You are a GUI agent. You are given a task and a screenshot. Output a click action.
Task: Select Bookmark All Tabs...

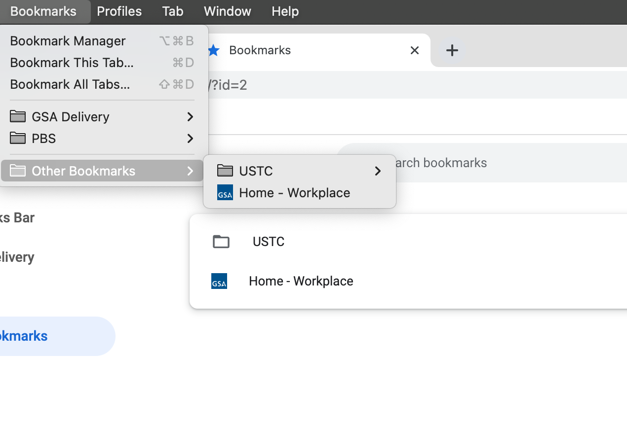click(x=69, y=84)
